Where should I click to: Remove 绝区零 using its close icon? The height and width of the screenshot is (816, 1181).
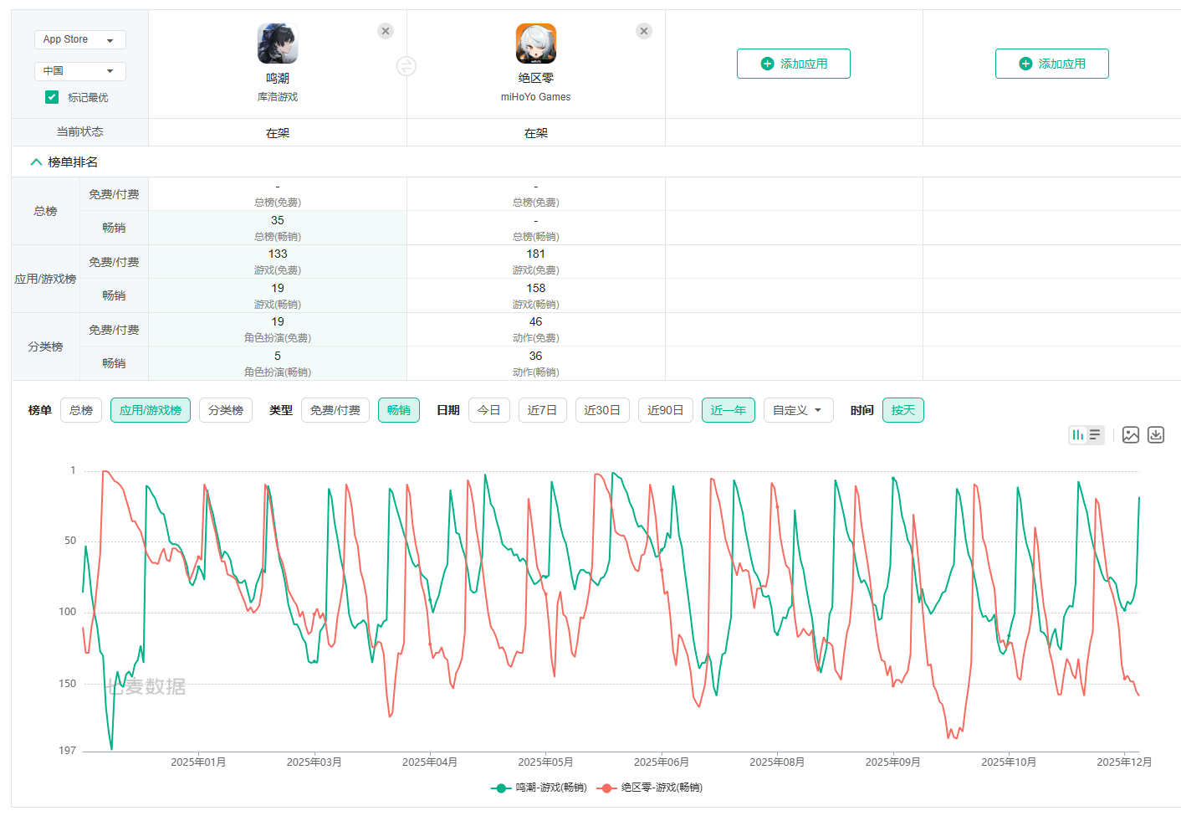(x=644, y=31)
